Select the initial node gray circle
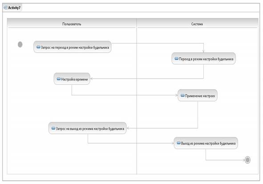Screen dimensions: 263x184 20,44
